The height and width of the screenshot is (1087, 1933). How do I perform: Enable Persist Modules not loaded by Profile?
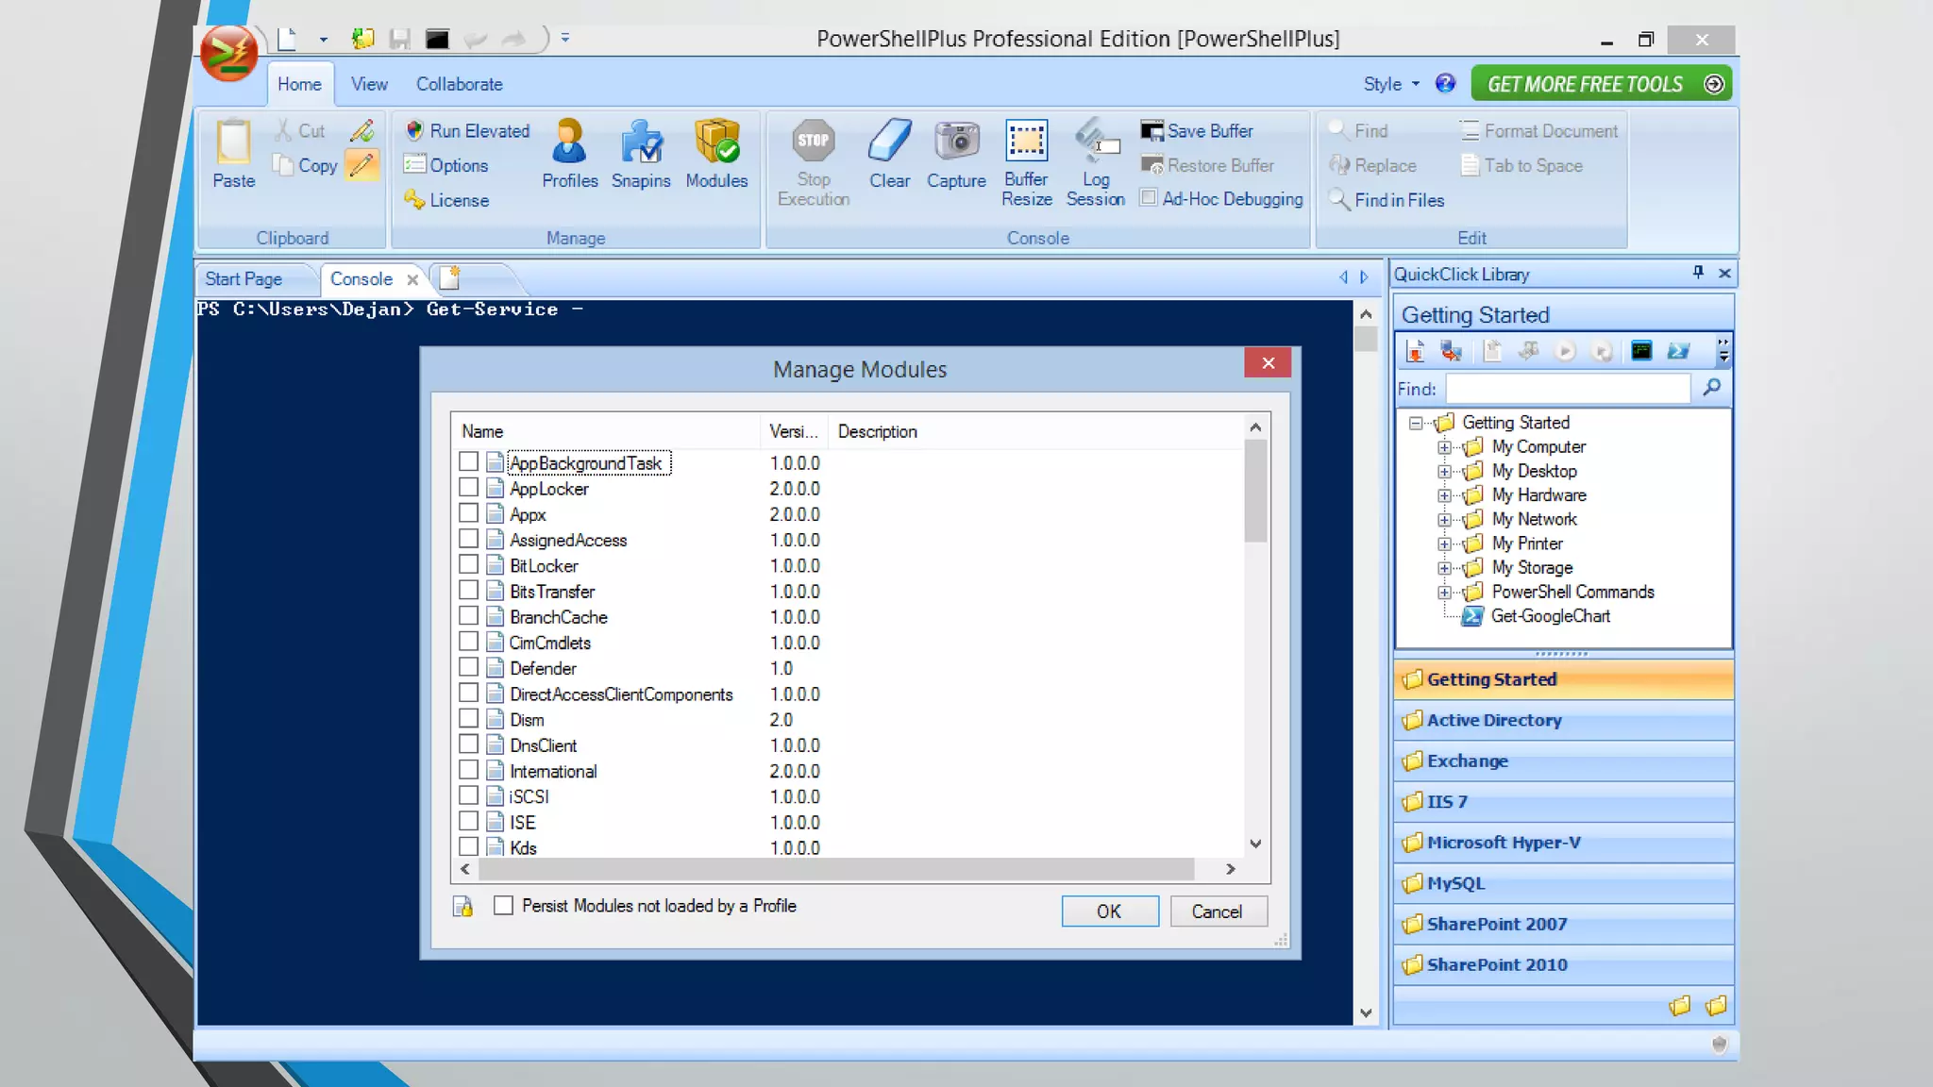point(504,906)
